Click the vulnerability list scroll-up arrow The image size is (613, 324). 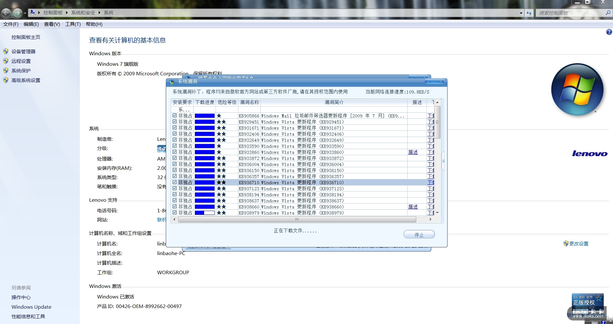[x=438, y=102]
